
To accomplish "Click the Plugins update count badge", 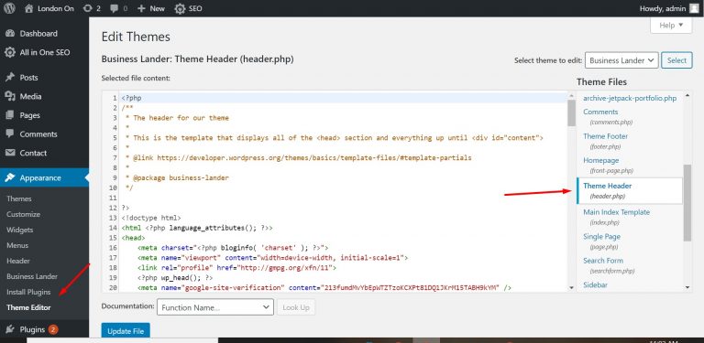I will pyautogui.click(x=53, y=329).
